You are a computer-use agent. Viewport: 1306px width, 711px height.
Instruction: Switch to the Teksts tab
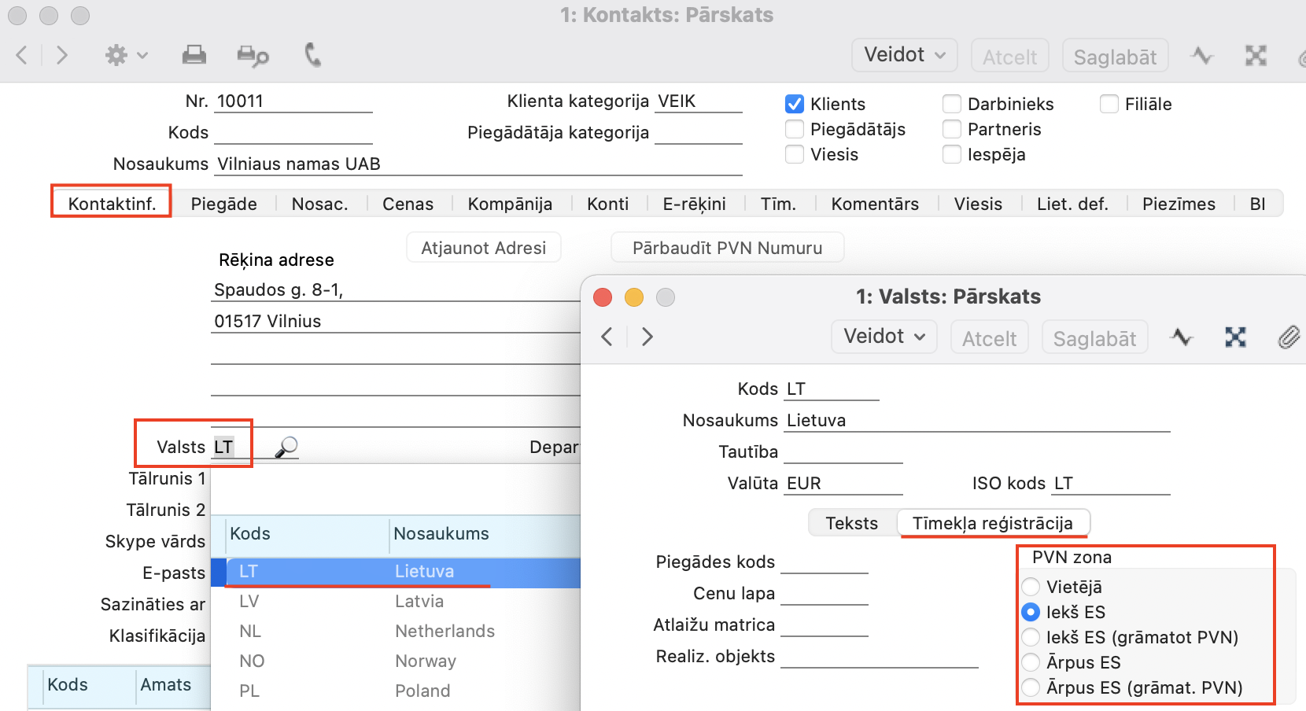click(851, 523)
